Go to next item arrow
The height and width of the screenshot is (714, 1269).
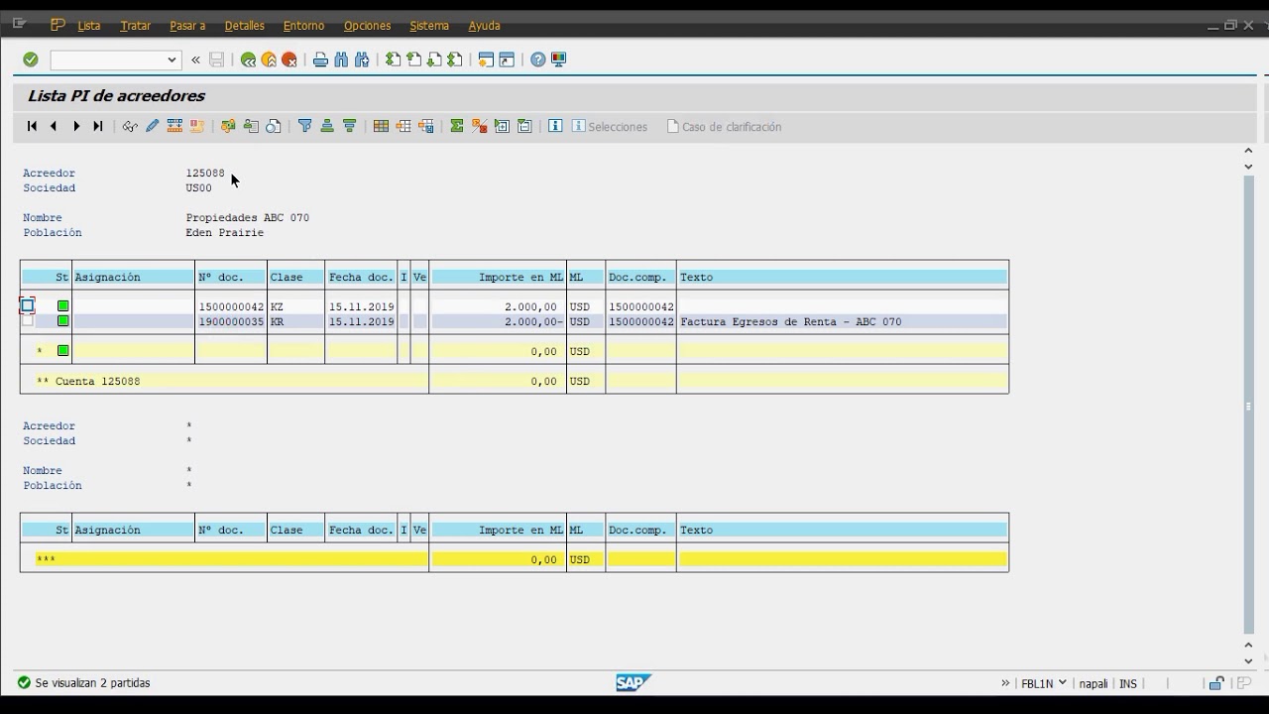(76, 126)
